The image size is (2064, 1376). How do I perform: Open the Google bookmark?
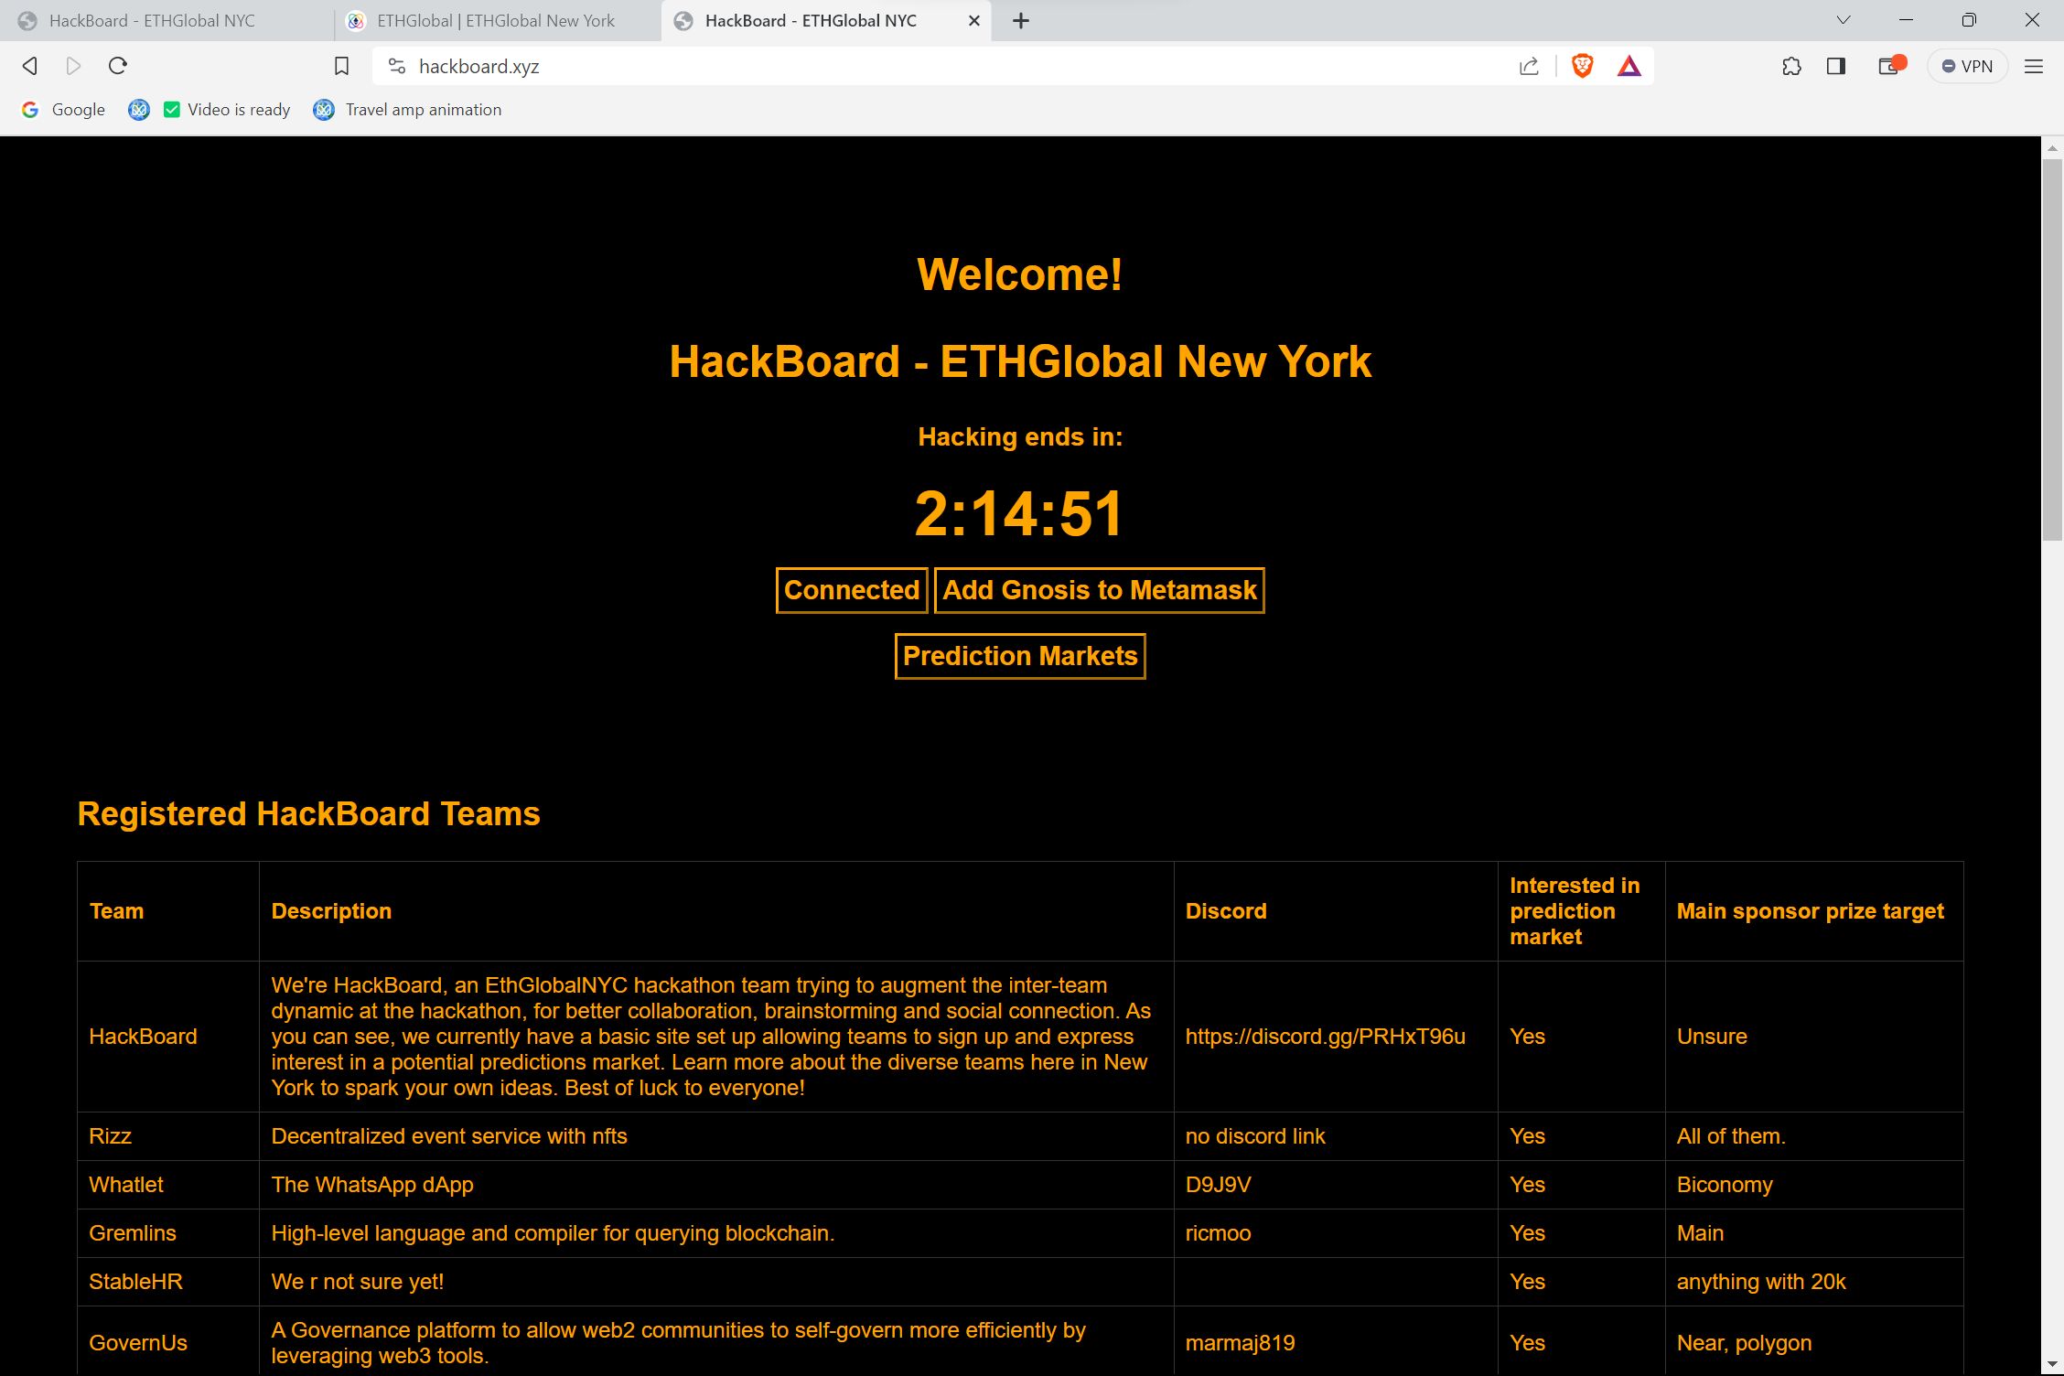tap(63, 110)
